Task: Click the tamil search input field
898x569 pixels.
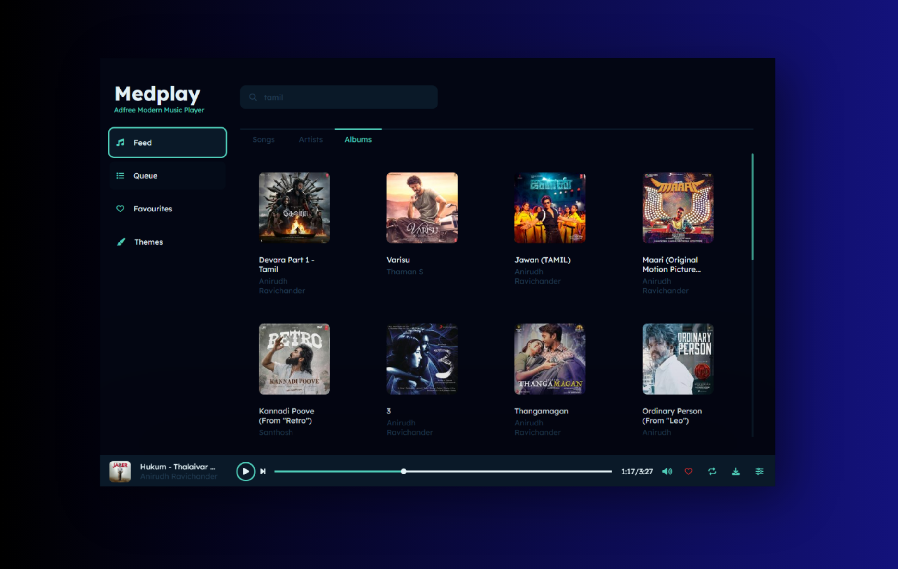Action: click(x=347, y=97)
